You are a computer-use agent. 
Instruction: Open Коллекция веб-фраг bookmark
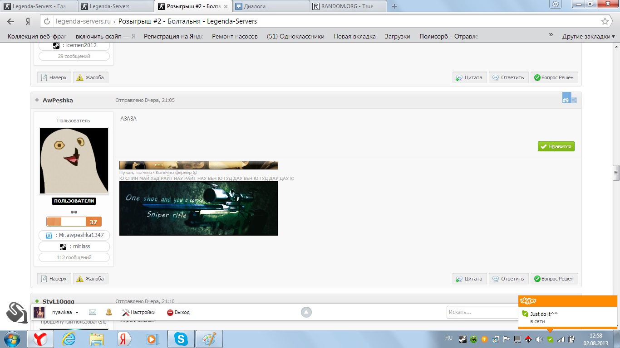point(37,36)
